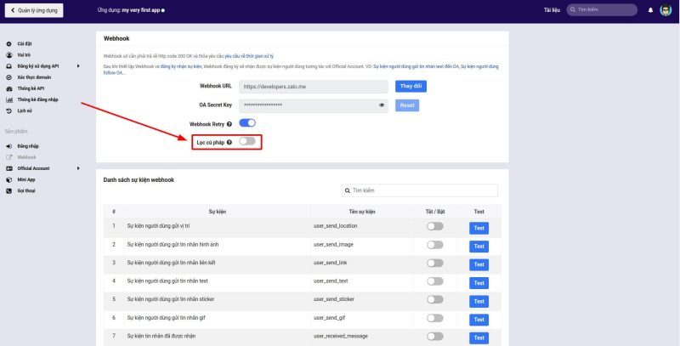Enable the Lọc cú pháp switch

coord(247,141)
